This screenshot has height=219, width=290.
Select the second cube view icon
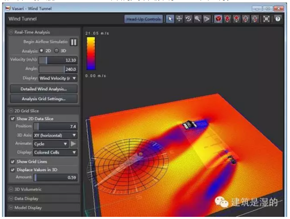[x=227, y=19]
